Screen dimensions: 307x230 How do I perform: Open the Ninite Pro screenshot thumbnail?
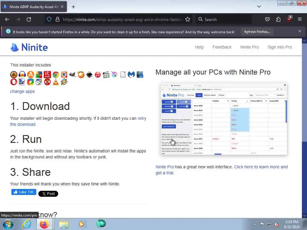(224, 119)
